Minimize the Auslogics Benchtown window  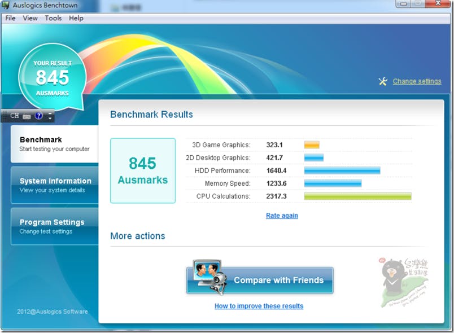[404, 3]
